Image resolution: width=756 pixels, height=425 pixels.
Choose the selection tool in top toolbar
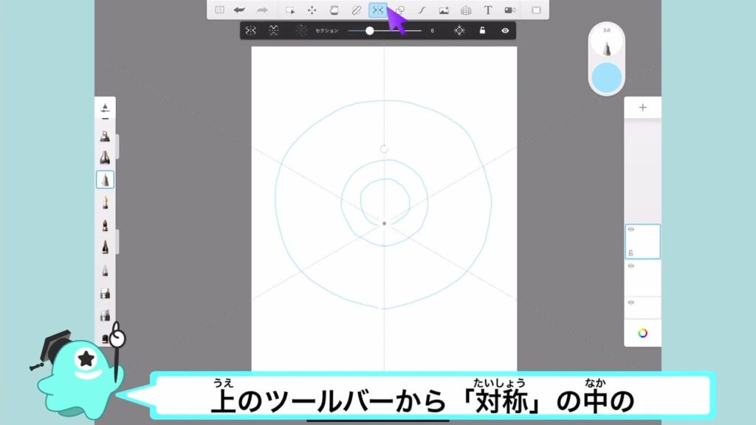pyautogui.click(x=290, y=10)
